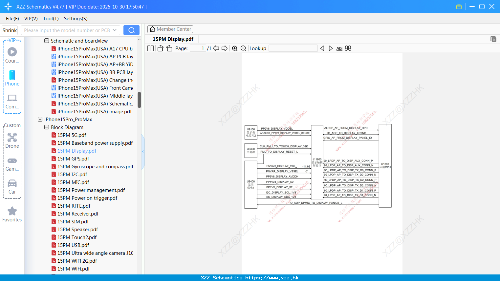Click the tree panel vertical scrollbar
The image size is (500, 281).
click(x=139, y=100)
